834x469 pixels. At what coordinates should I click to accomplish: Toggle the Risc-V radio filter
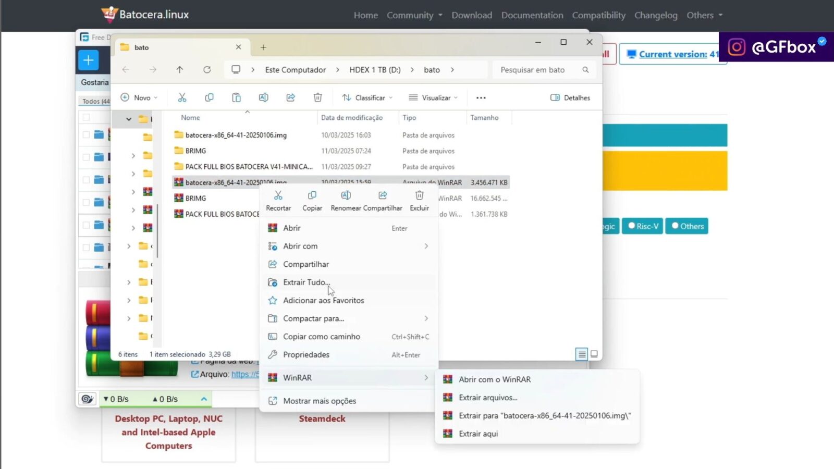[x=643, y=226]
